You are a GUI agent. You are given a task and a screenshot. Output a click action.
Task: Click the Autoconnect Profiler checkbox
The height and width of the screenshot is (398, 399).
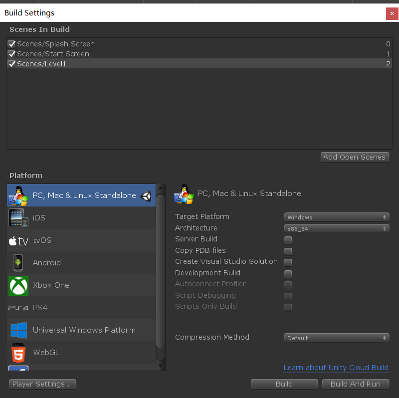tap(288, 285)
